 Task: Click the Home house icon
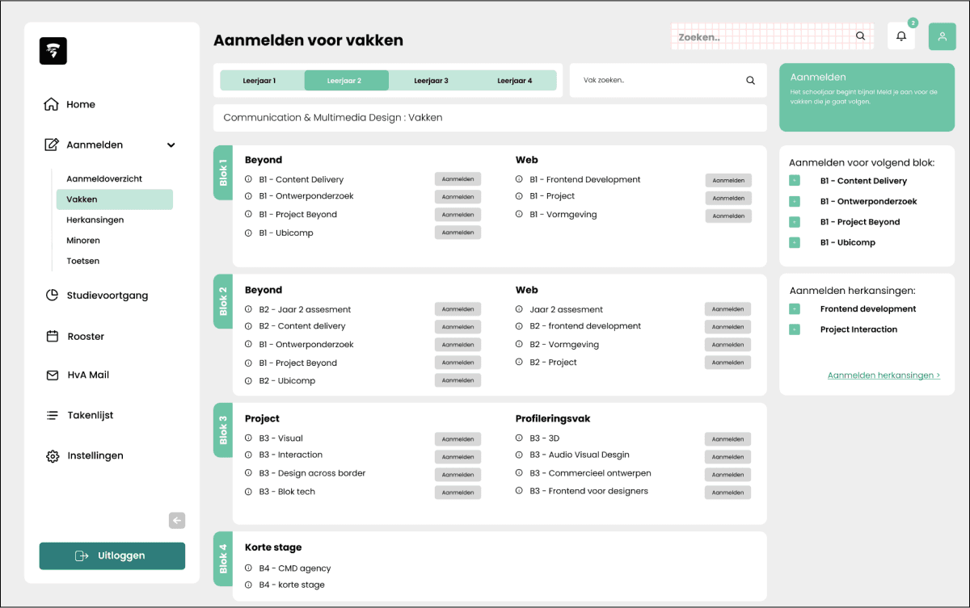pos(51,104)
